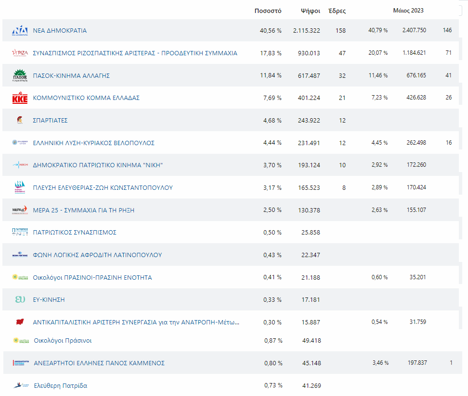Open ΣΥΝΑΣΠΙΣΜΟΣ ΡΙΖΟΣΠΑΣΤΙΚΗΣ ΑΡΙΣΤΕΡΑΣ - ΠΡΟΟΔΕΥΤΙΚΗ ΣΥΜΜΑΧΙΑ link

click(x=135, y=53)
